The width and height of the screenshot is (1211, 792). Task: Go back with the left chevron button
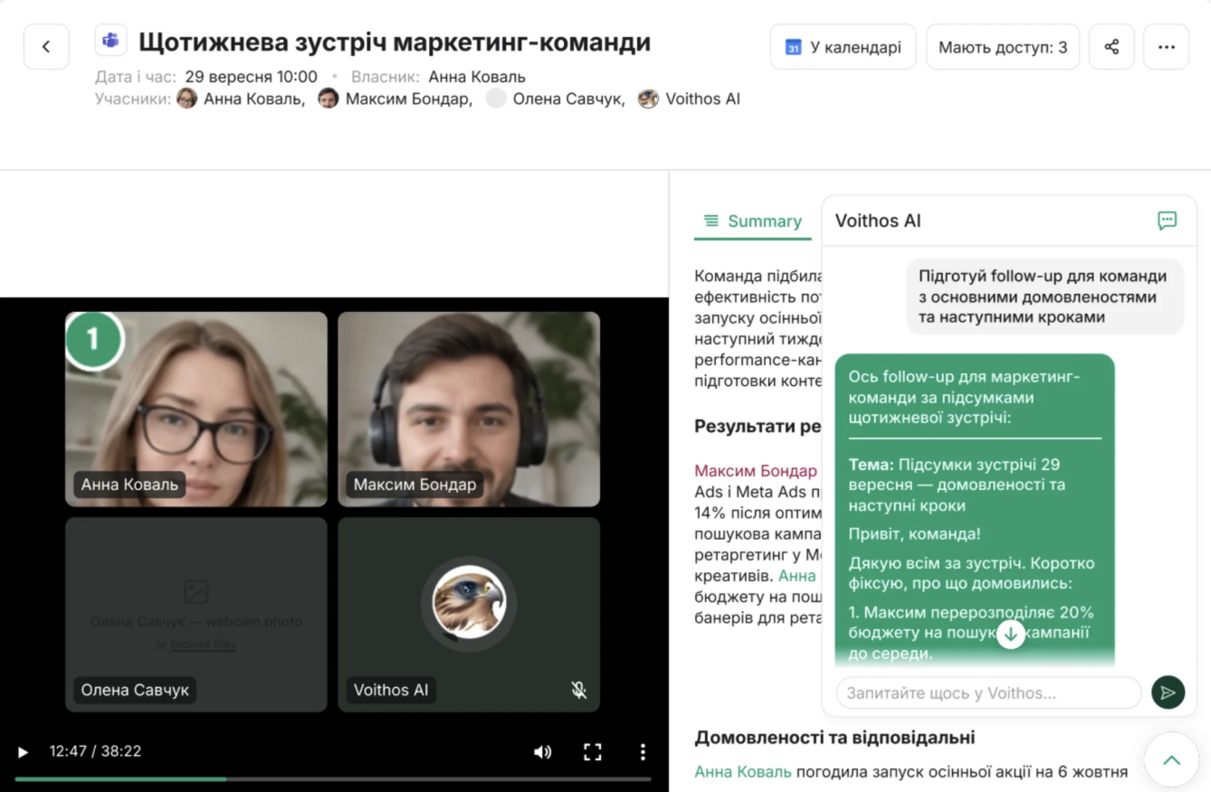click(x=46, y=47)
